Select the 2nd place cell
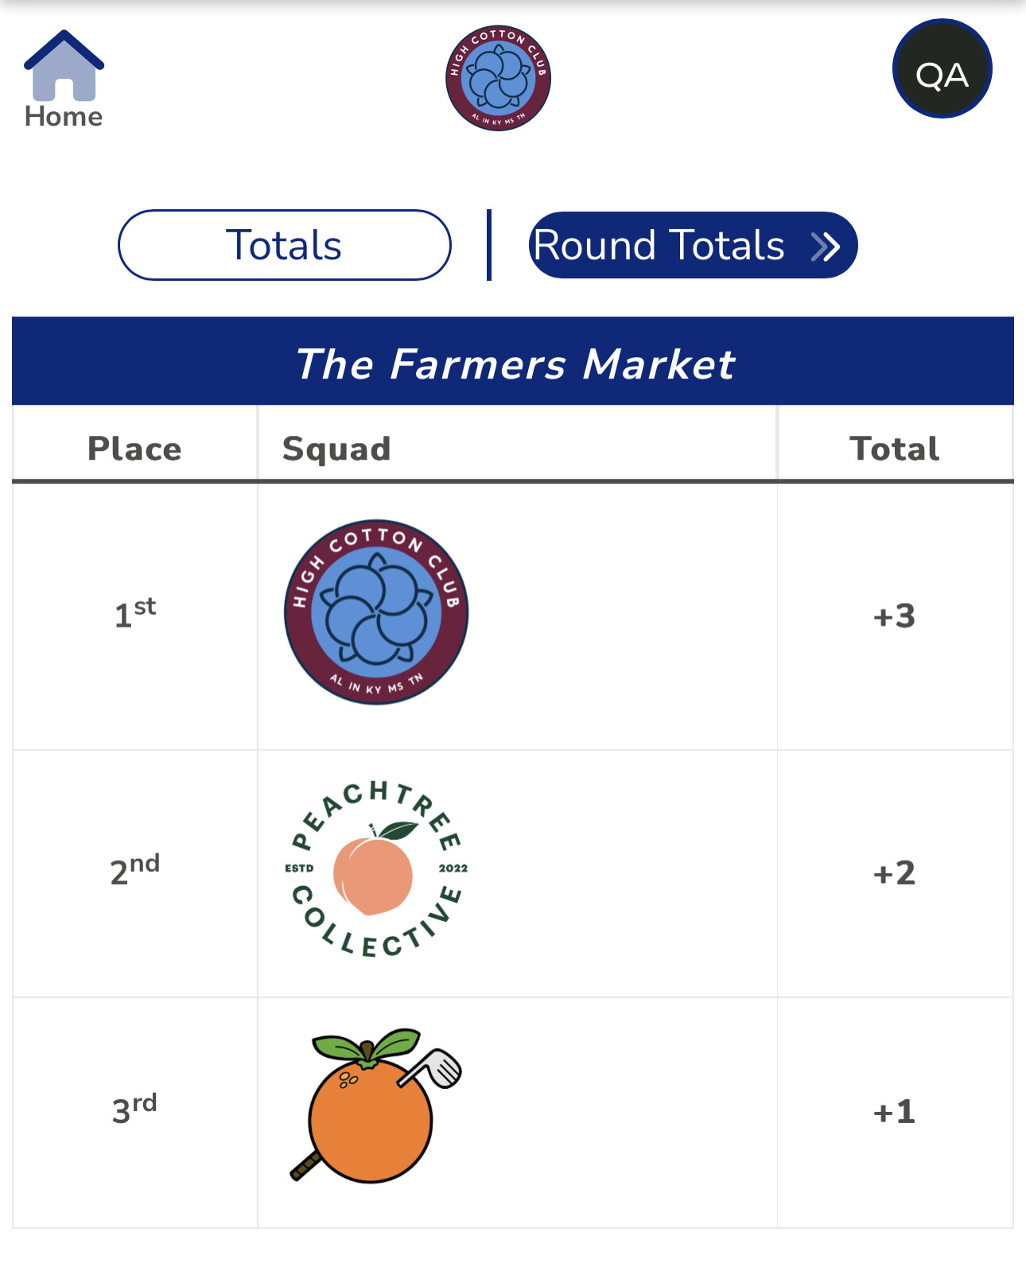Screen dimensions: 1026x1267 (x=134, y=870)
